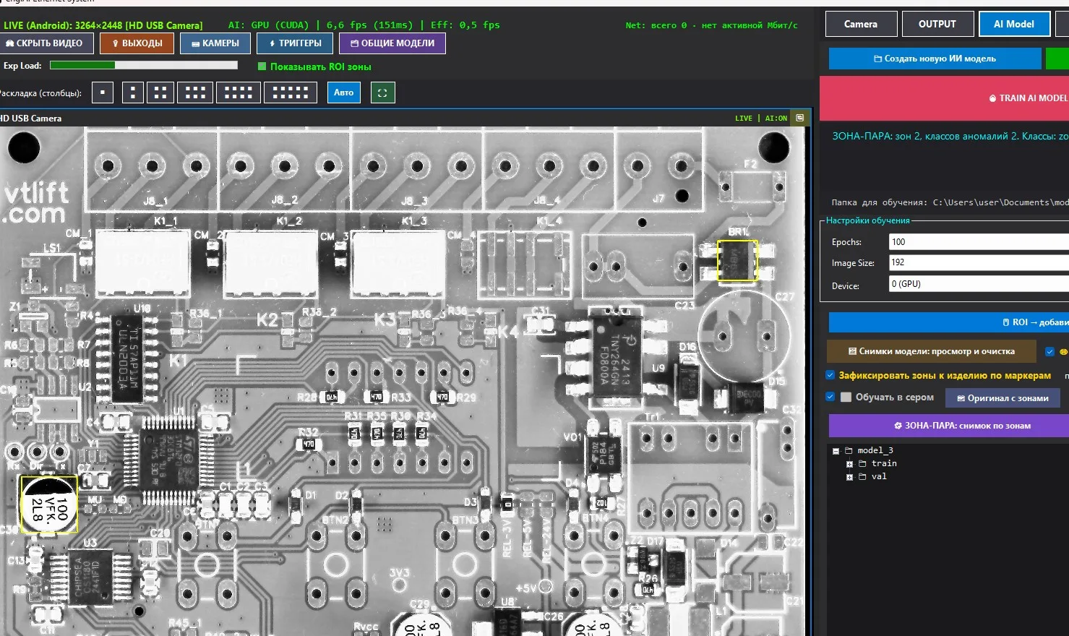Select the six-dot grid layout icon
Viewport: 1069px width, 636px height.
pyautogui.click(x=195, y=93)
